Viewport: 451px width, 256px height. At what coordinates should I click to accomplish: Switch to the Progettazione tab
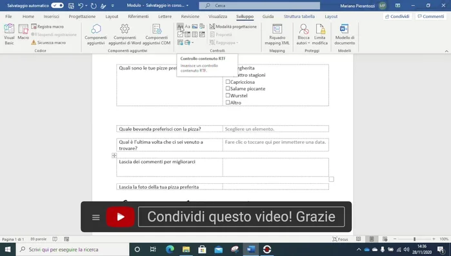tap(82, 16)
